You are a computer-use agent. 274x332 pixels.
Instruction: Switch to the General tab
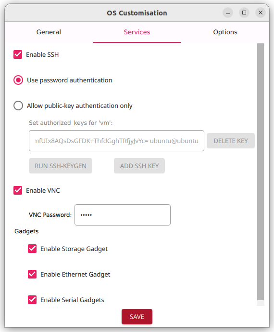tap(49, 32)
